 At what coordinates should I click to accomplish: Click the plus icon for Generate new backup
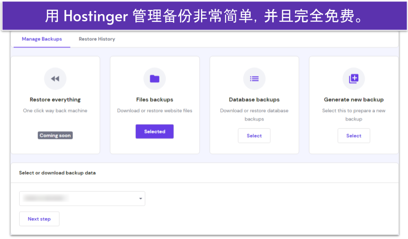click(354, 79)
